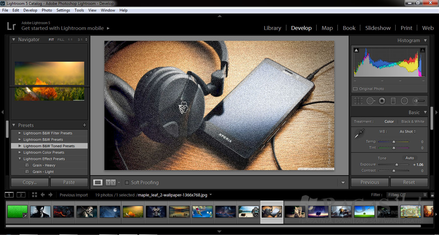Viewport: 439px width, 235px height.
Task: Set Navigator zoom to FIT
Action: (x=51, y=40)
